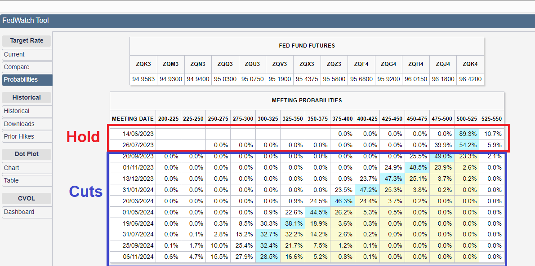Click the FedWatch Tool title
The image size is (535, 266).
click(26, 21)
